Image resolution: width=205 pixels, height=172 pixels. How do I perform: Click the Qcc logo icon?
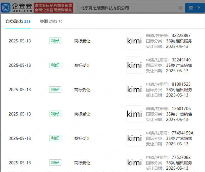pyautogui.click(x=6, y=8)
